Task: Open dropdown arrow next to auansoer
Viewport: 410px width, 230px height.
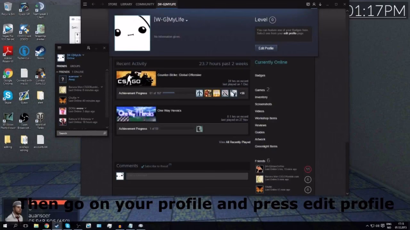Action: [81, 76]
